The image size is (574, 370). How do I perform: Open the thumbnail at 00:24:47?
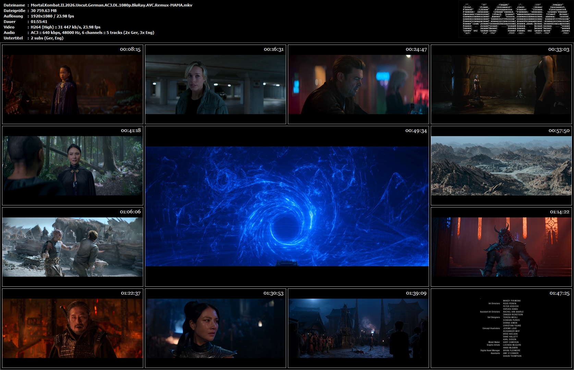358,84
